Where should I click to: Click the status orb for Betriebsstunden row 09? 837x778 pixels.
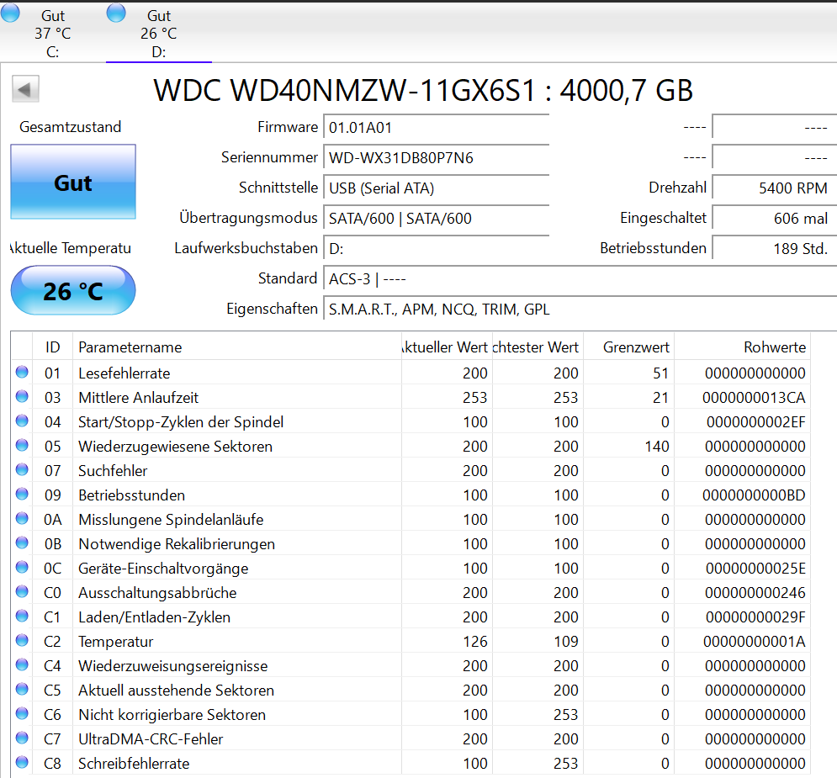(22, 494)
